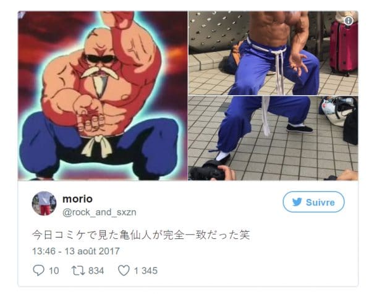Click the reply speech bubble icon
The height and width of the screenshot is (294, 377).
click(38, 271)
